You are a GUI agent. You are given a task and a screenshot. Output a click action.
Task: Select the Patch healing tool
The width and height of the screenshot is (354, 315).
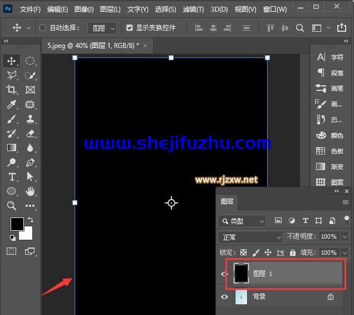30,104
